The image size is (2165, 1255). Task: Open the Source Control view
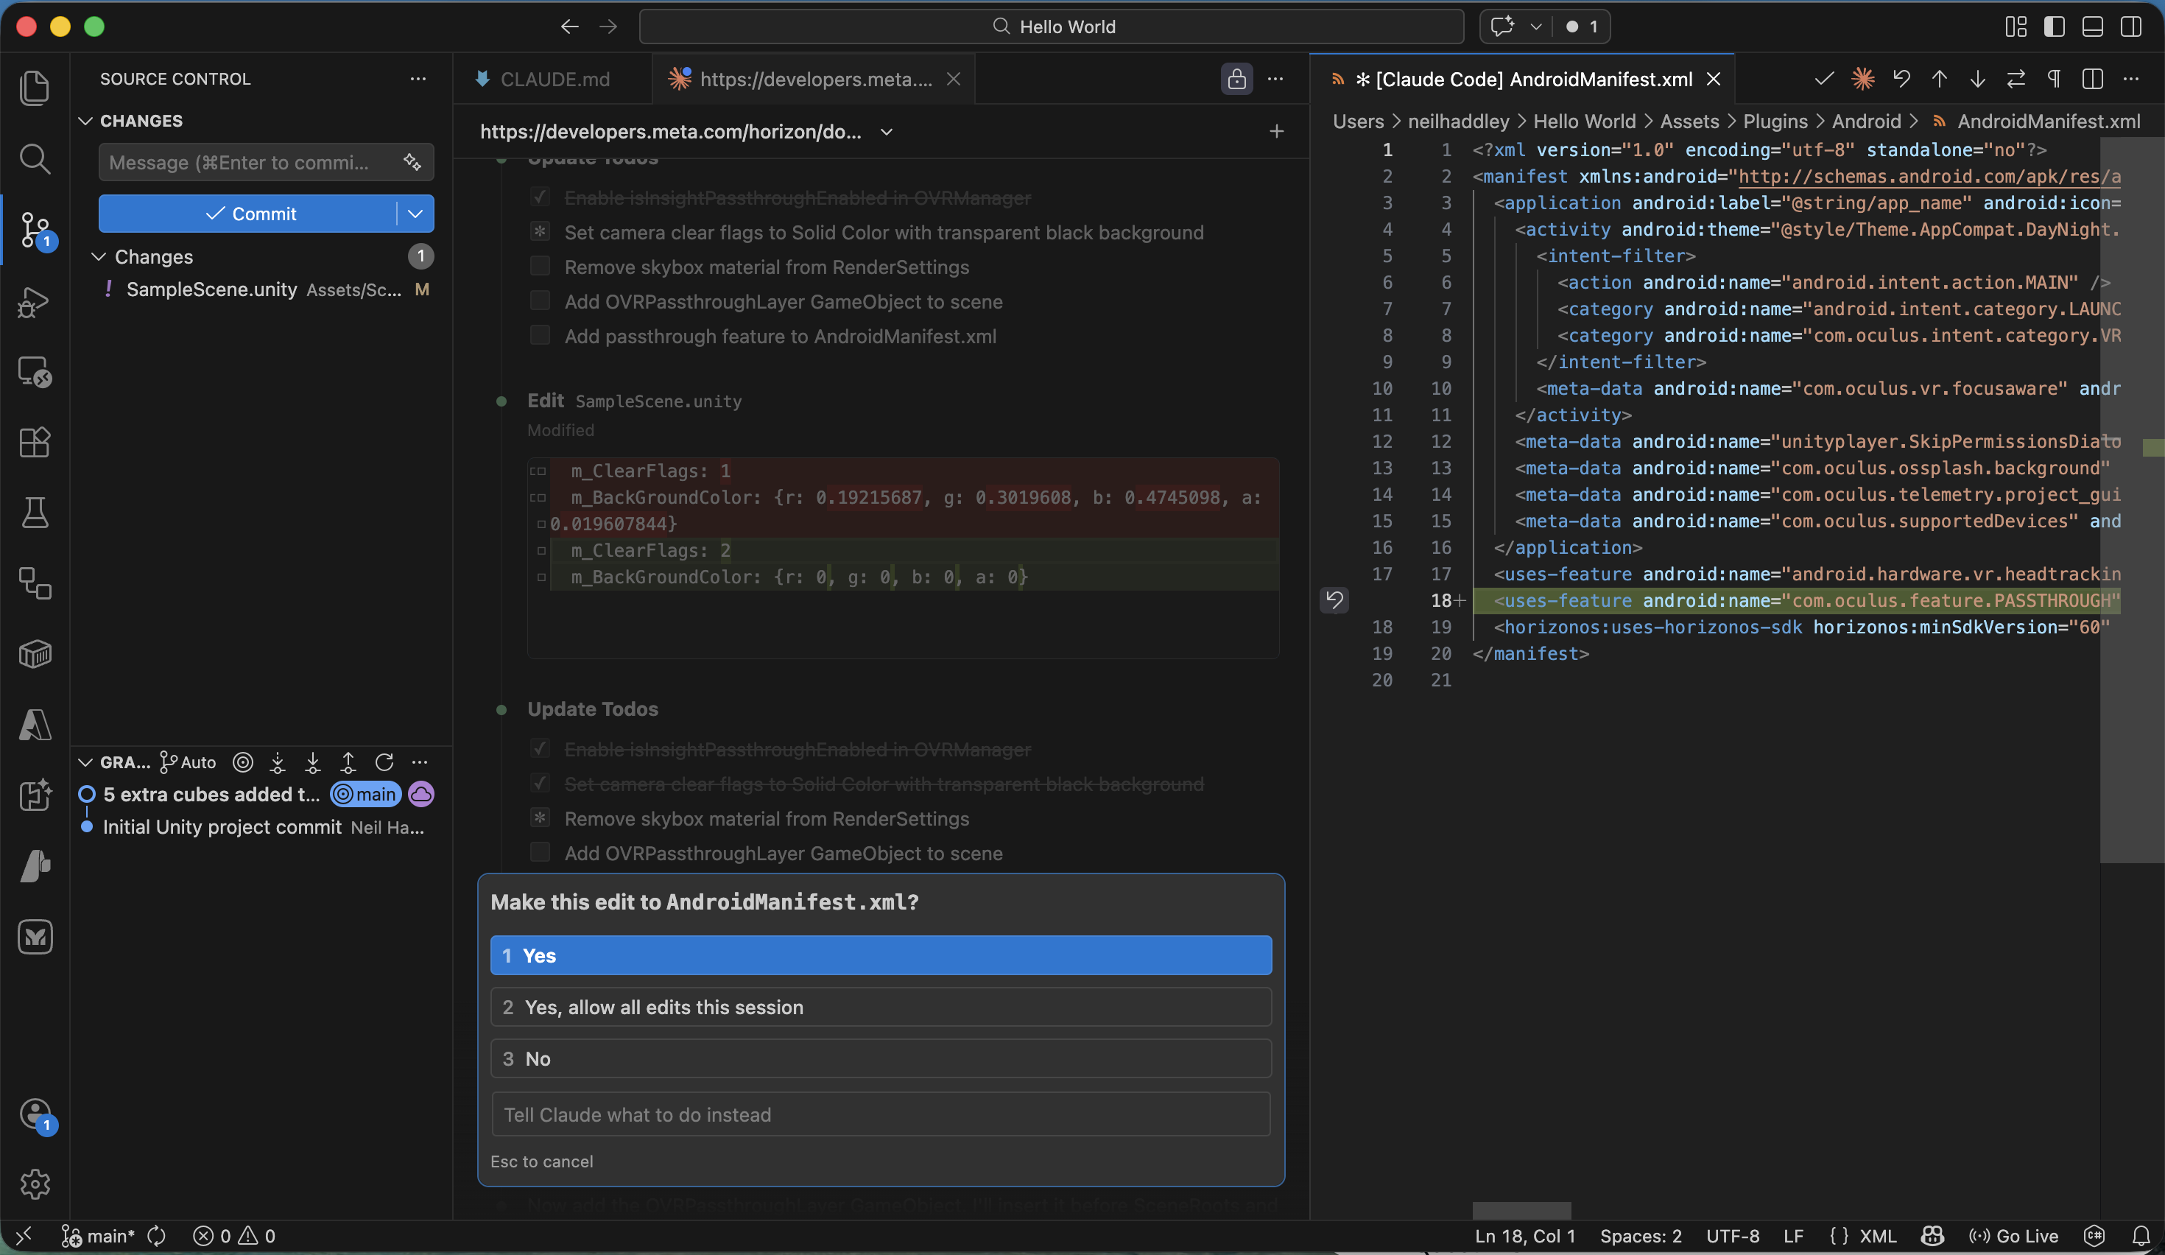tap(35, 231)
